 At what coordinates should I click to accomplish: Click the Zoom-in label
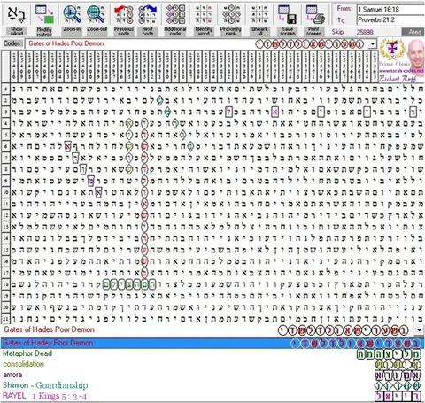(x=72, y=29)
